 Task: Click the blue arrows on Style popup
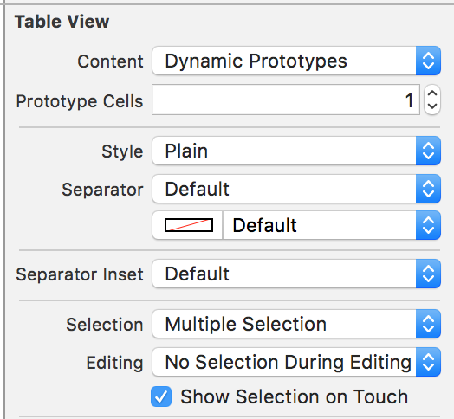pyautogui.click(x=428, y=151)
